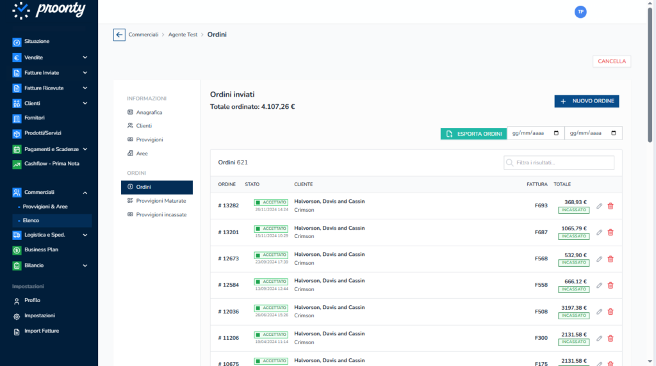656x366 pixels.
Task: Click the edit pencil icon for order 13282
Action: (x=599, y=206)
